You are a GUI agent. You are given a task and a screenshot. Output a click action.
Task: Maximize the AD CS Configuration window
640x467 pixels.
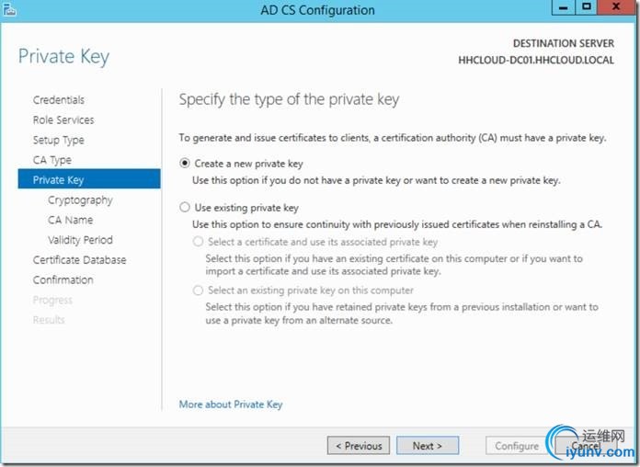click(587, 7)
